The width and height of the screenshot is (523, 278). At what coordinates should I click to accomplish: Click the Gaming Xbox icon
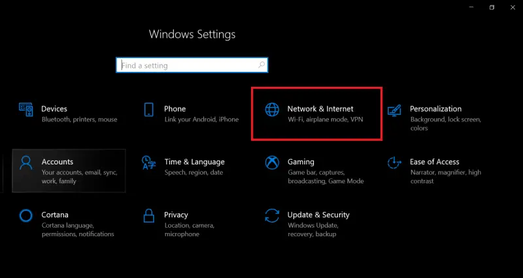pyautogui.click(x=272, y=162)
